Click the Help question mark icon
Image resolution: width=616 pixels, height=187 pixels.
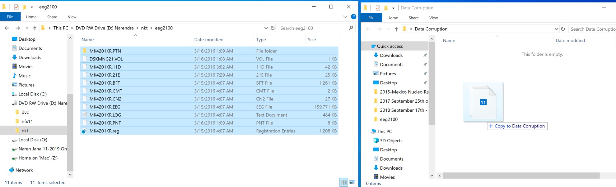(353, 17)
